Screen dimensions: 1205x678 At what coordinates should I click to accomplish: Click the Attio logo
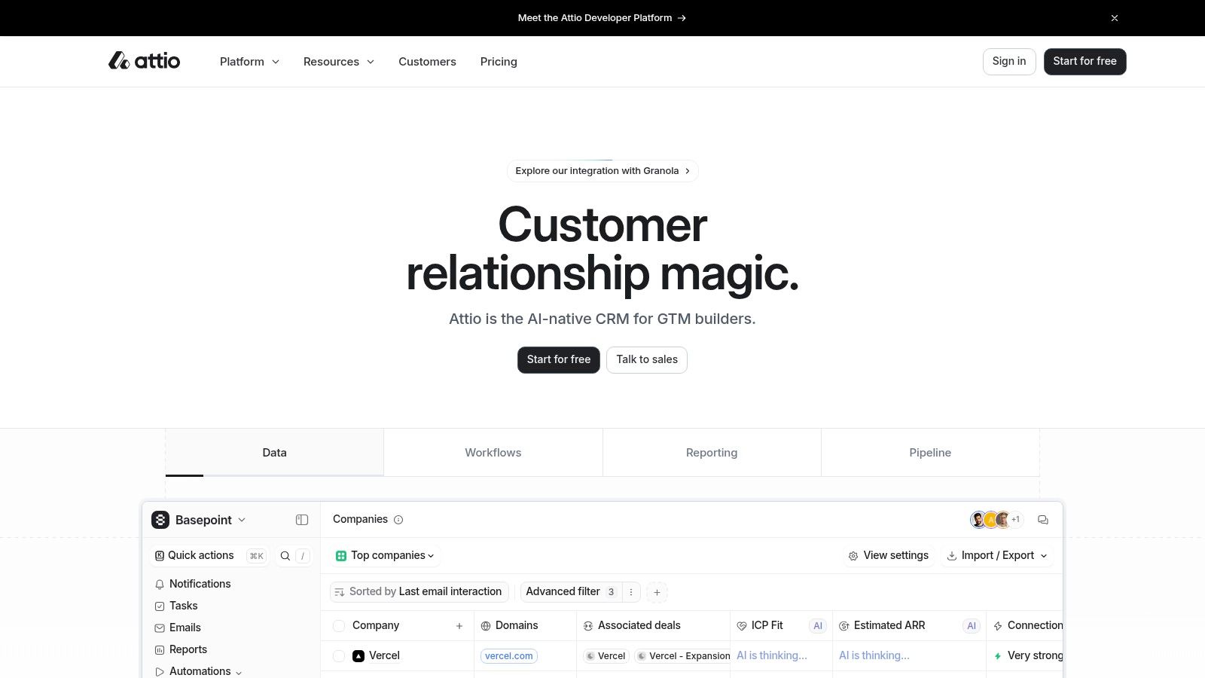pos(144,61)
